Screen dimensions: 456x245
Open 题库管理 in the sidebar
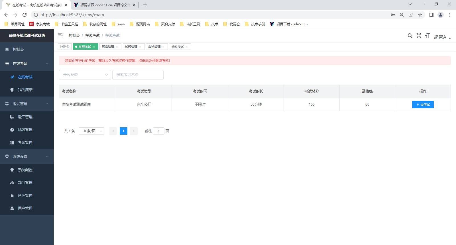tap(27, 117)
